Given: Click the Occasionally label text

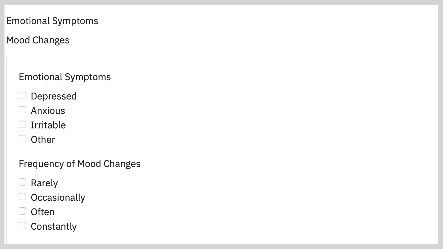Looking at the screenshot, I should coord(58,197).
